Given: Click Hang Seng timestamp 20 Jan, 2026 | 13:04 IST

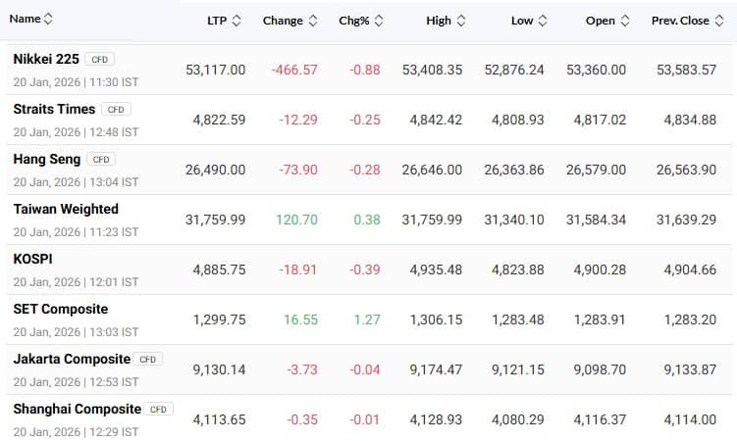Looking at the screenshot, I should coord(77,182).
